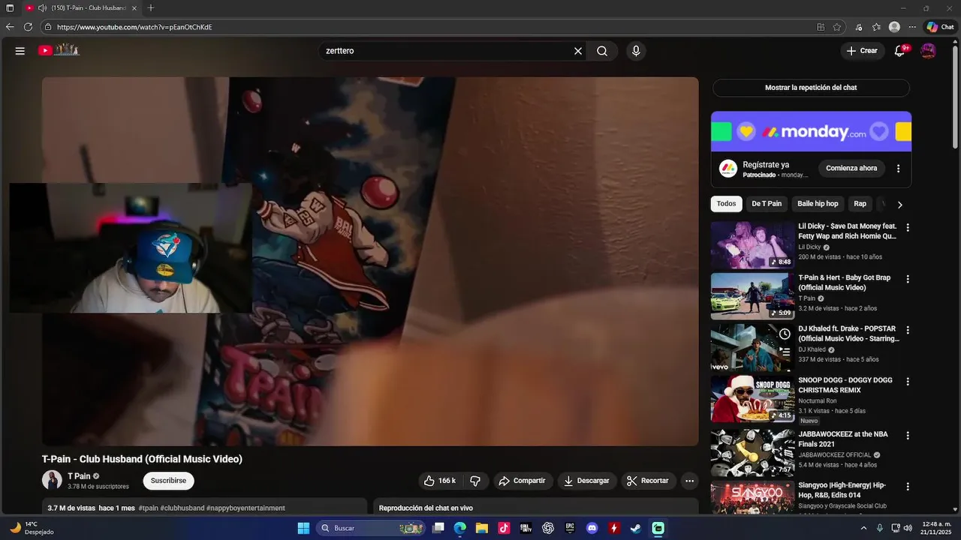961x540 pixels.
Task: Select the Rap filter chip
Action: (860, 204)
